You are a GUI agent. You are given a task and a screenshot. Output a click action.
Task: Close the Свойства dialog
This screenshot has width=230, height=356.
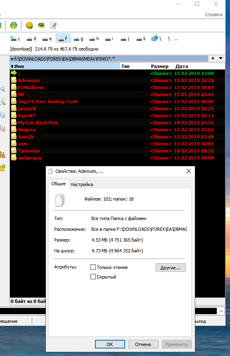(x=189, y=171)
